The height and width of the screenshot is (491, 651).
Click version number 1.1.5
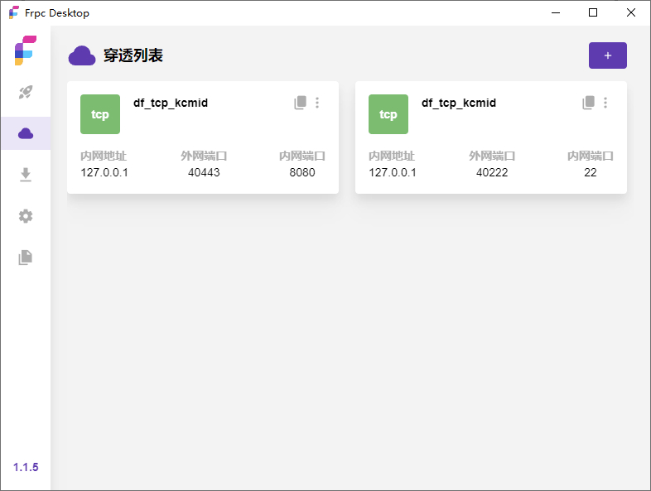click(x=26, y=467)
